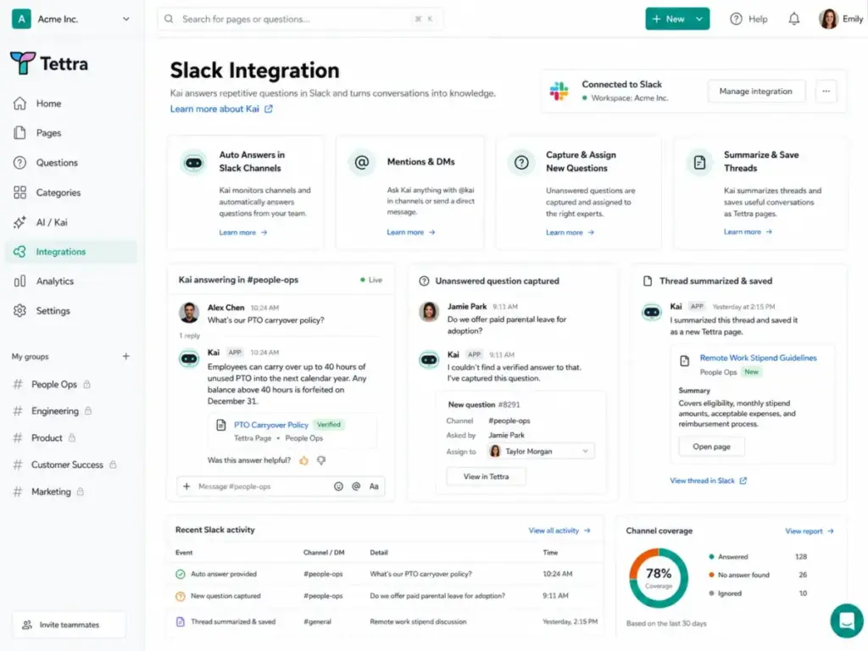The height and width of the screenshot is (651, 868).
Task: Open the chat support bubble
Action: point(847,620)
